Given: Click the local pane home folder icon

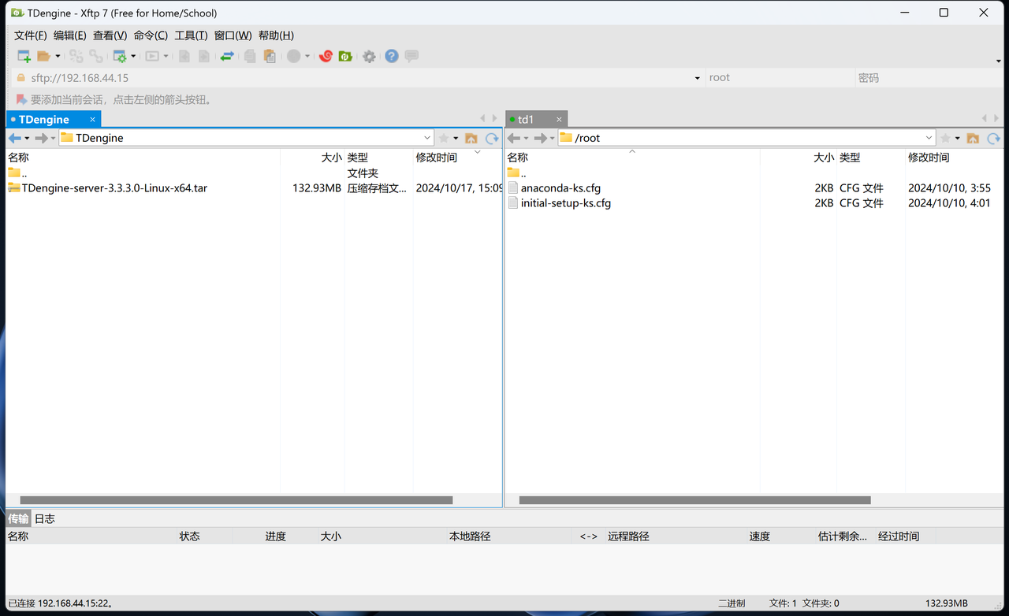Looking at the screenshot, I should 471,138.
